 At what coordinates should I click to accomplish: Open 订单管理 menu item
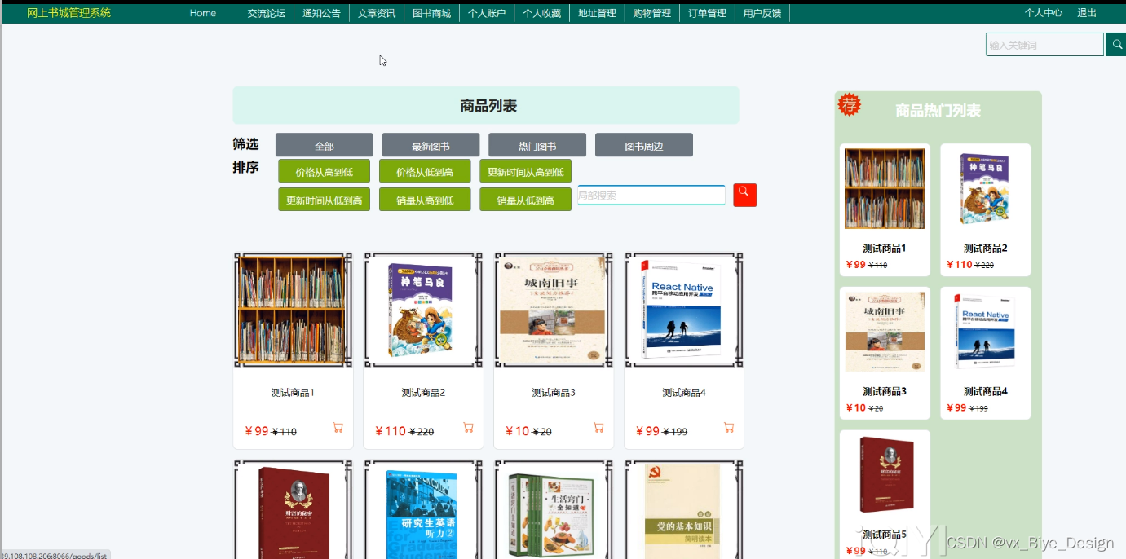707,13
